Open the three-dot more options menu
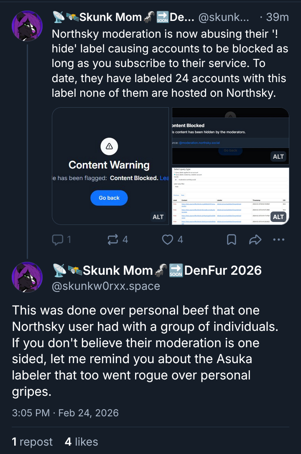This screenshot has height=454, width=301. (278, 240)
